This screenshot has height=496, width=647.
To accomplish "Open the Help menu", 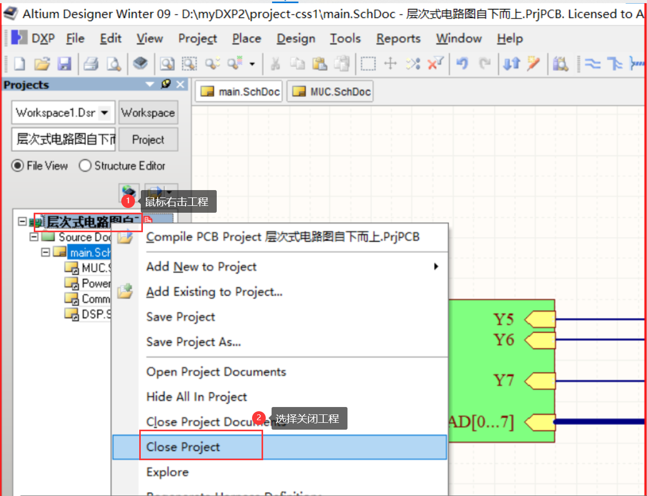I will [510, 38].
